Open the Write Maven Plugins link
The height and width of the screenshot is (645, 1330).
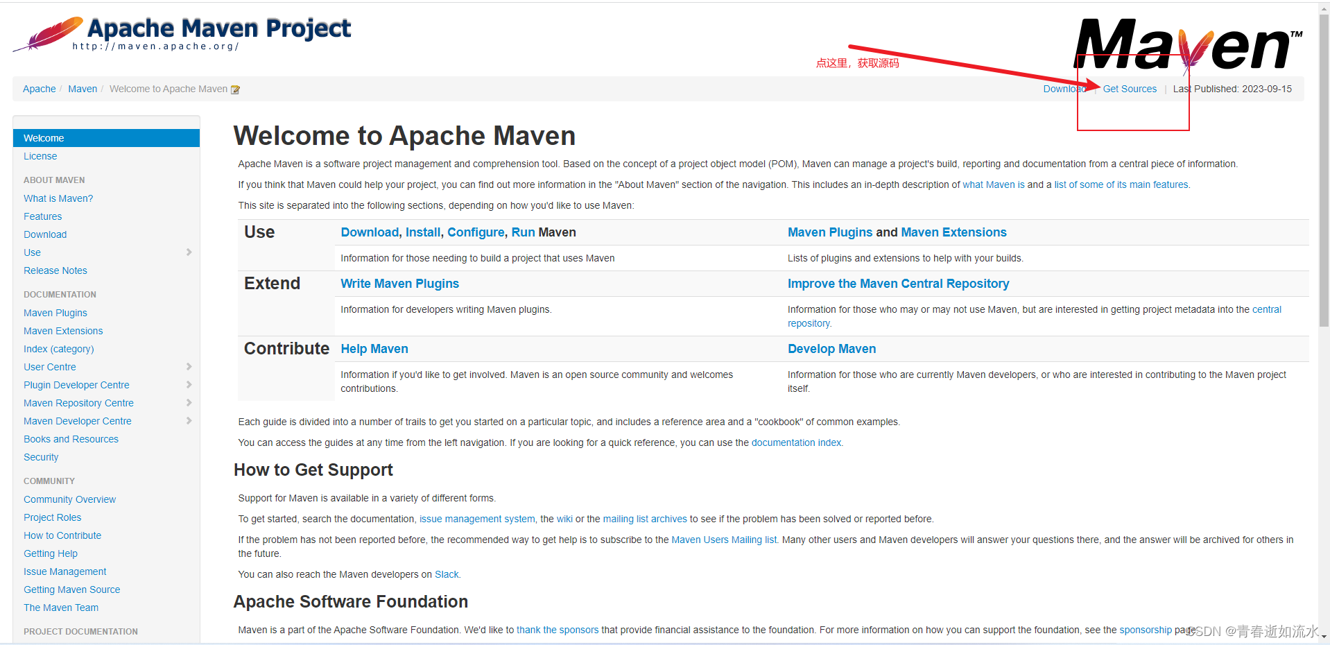(x=400, y=284)
